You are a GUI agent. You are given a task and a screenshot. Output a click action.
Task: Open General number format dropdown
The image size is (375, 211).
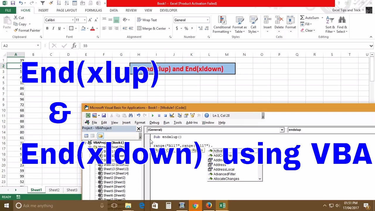coord(207,20)
